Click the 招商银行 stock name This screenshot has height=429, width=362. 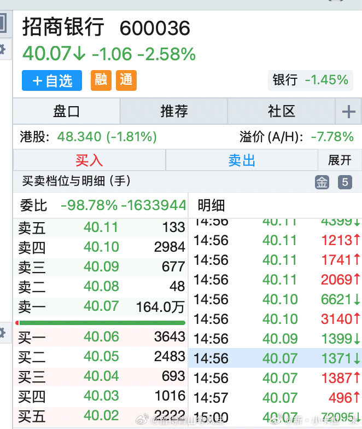(x=63, y=27)
